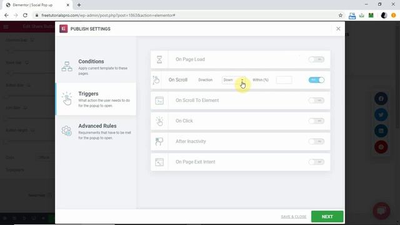400x225 pixels.
Task: Open the scroll Direction dropdown
Action: (x=234, y=80)
